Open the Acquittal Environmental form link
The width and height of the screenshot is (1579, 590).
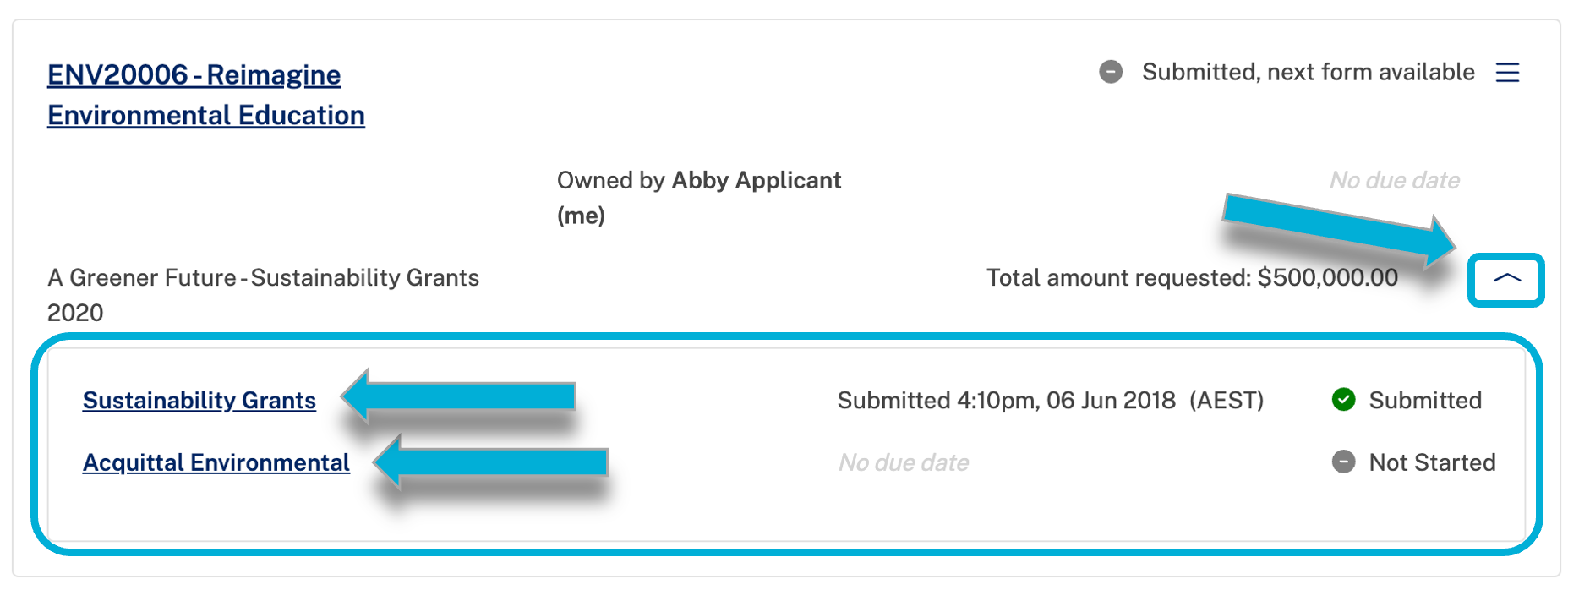click(x=216, y=462)
